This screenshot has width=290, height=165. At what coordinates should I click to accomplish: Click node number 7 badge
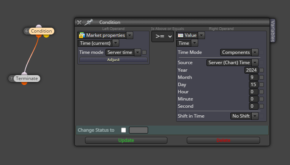[11, 79]
